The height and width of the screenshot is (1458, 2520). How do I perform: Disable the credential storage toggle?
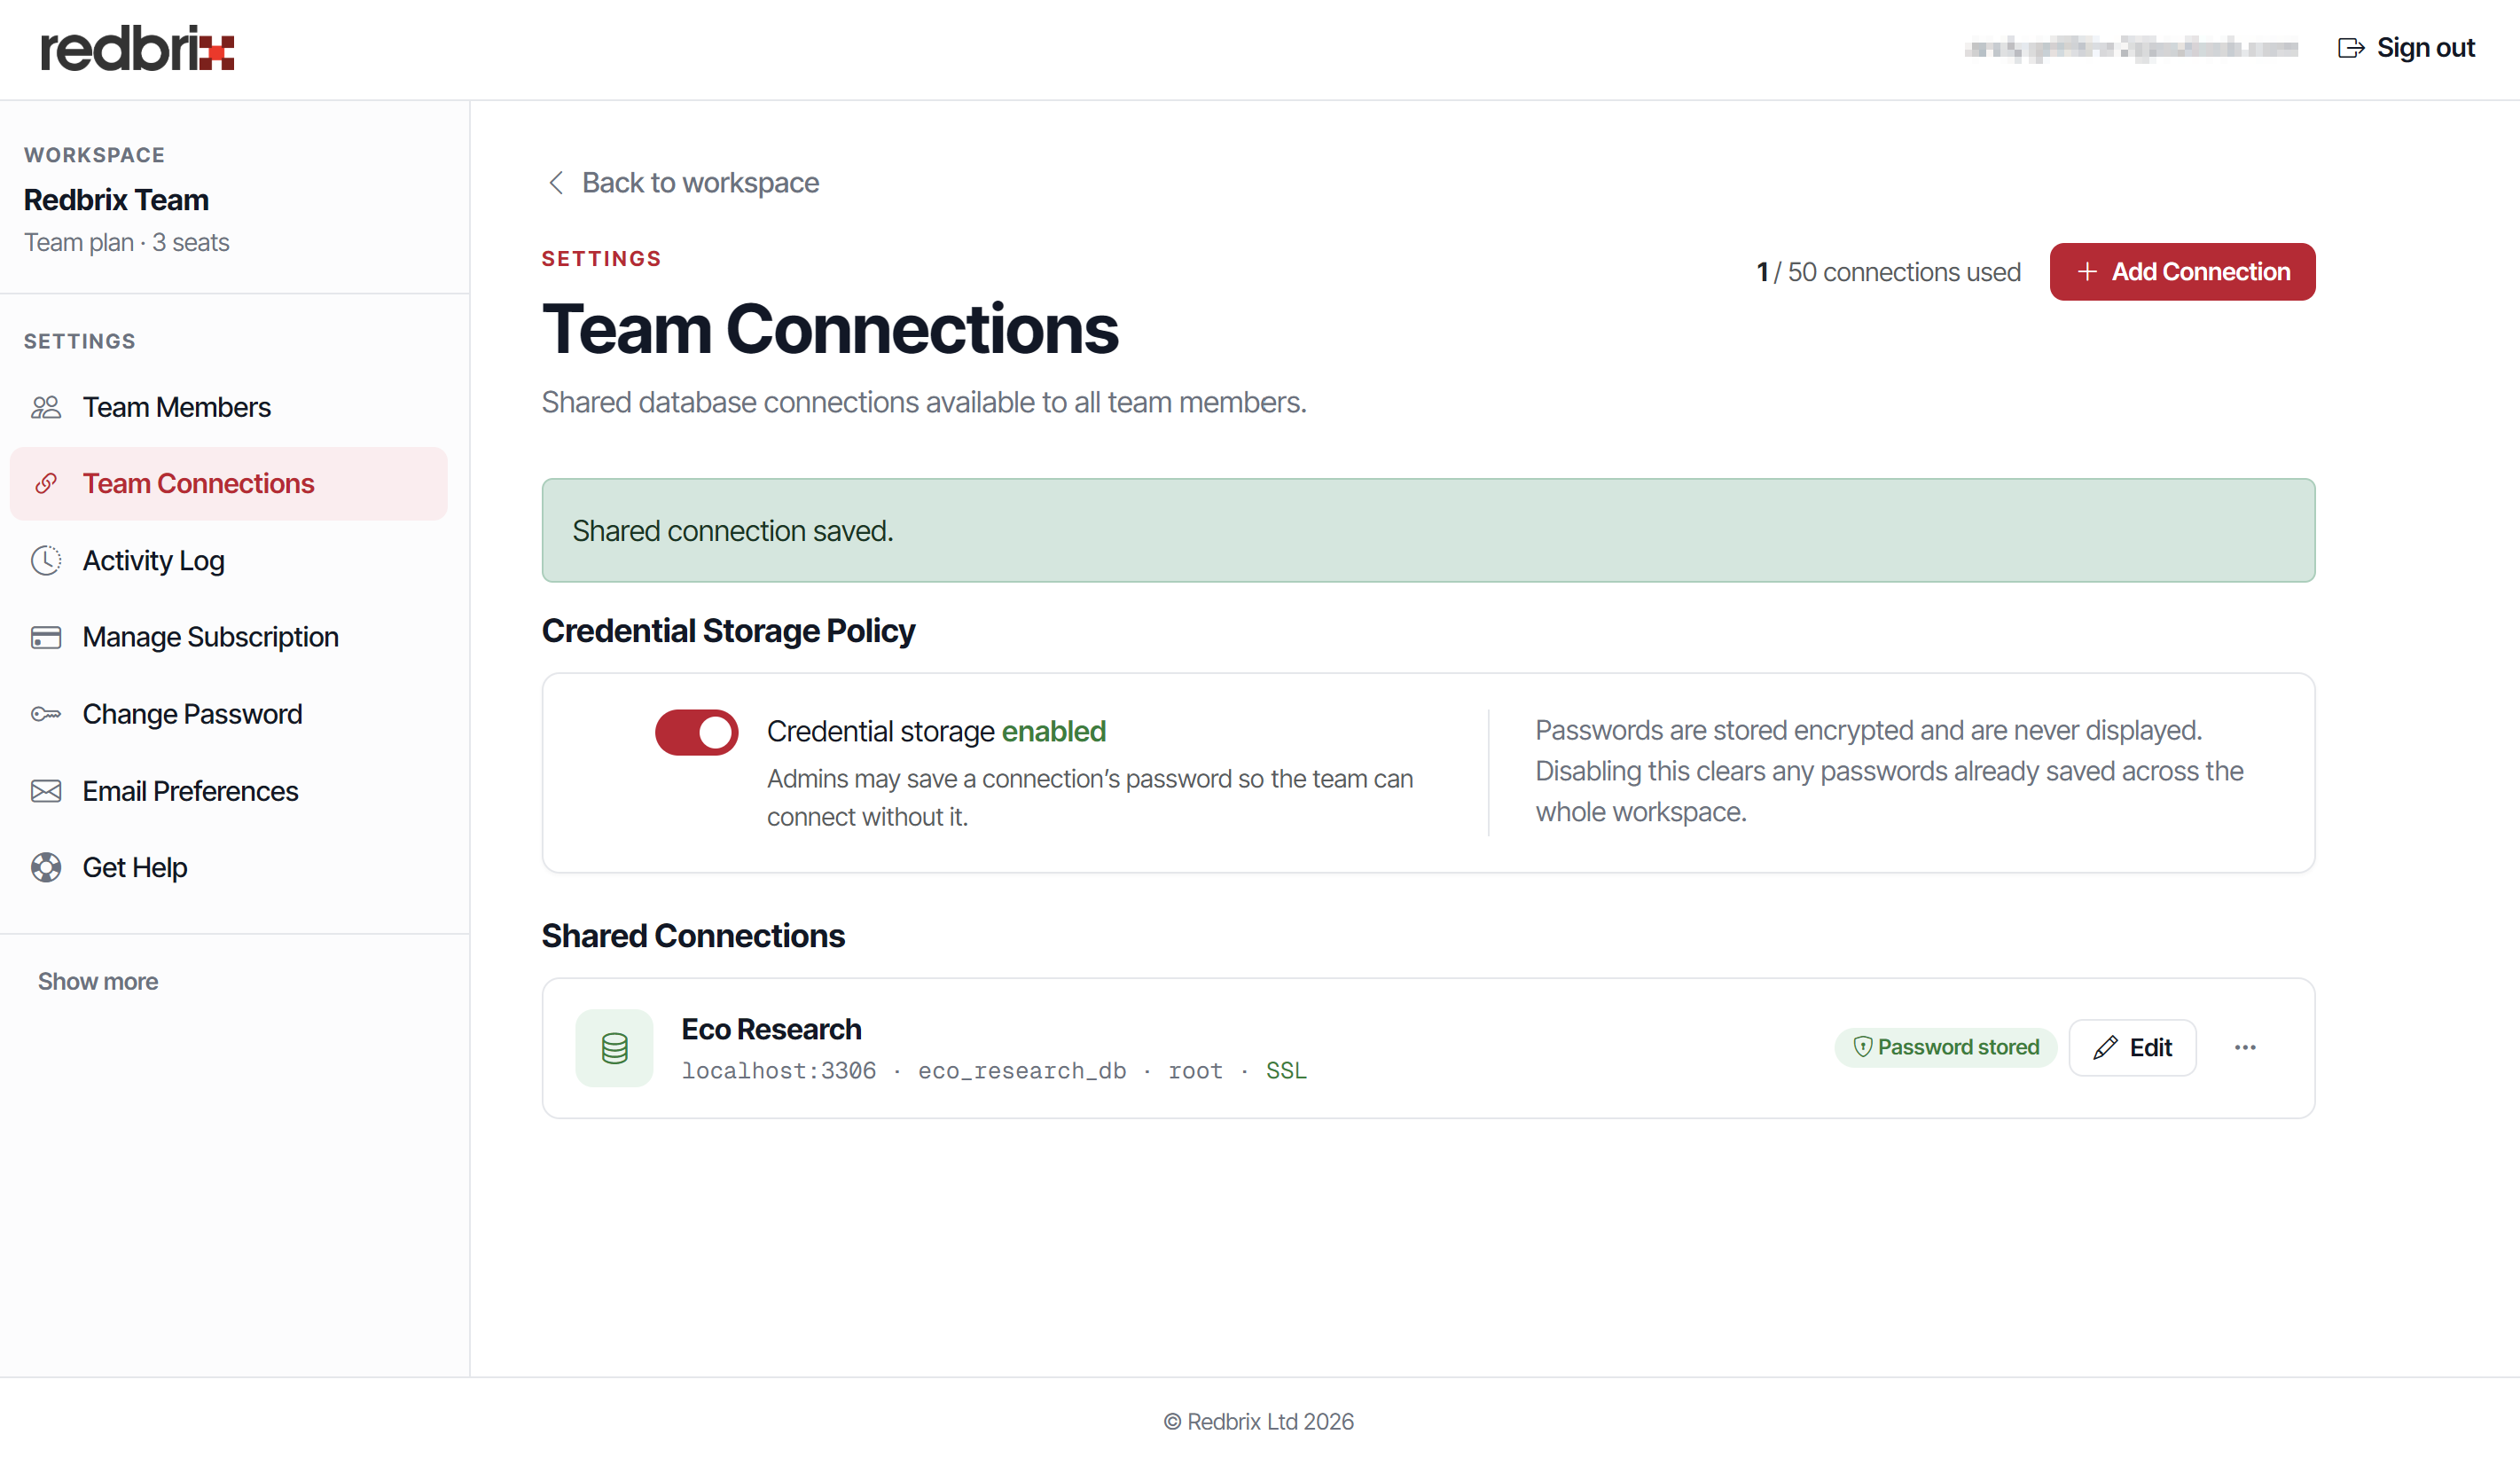[697, 732]
